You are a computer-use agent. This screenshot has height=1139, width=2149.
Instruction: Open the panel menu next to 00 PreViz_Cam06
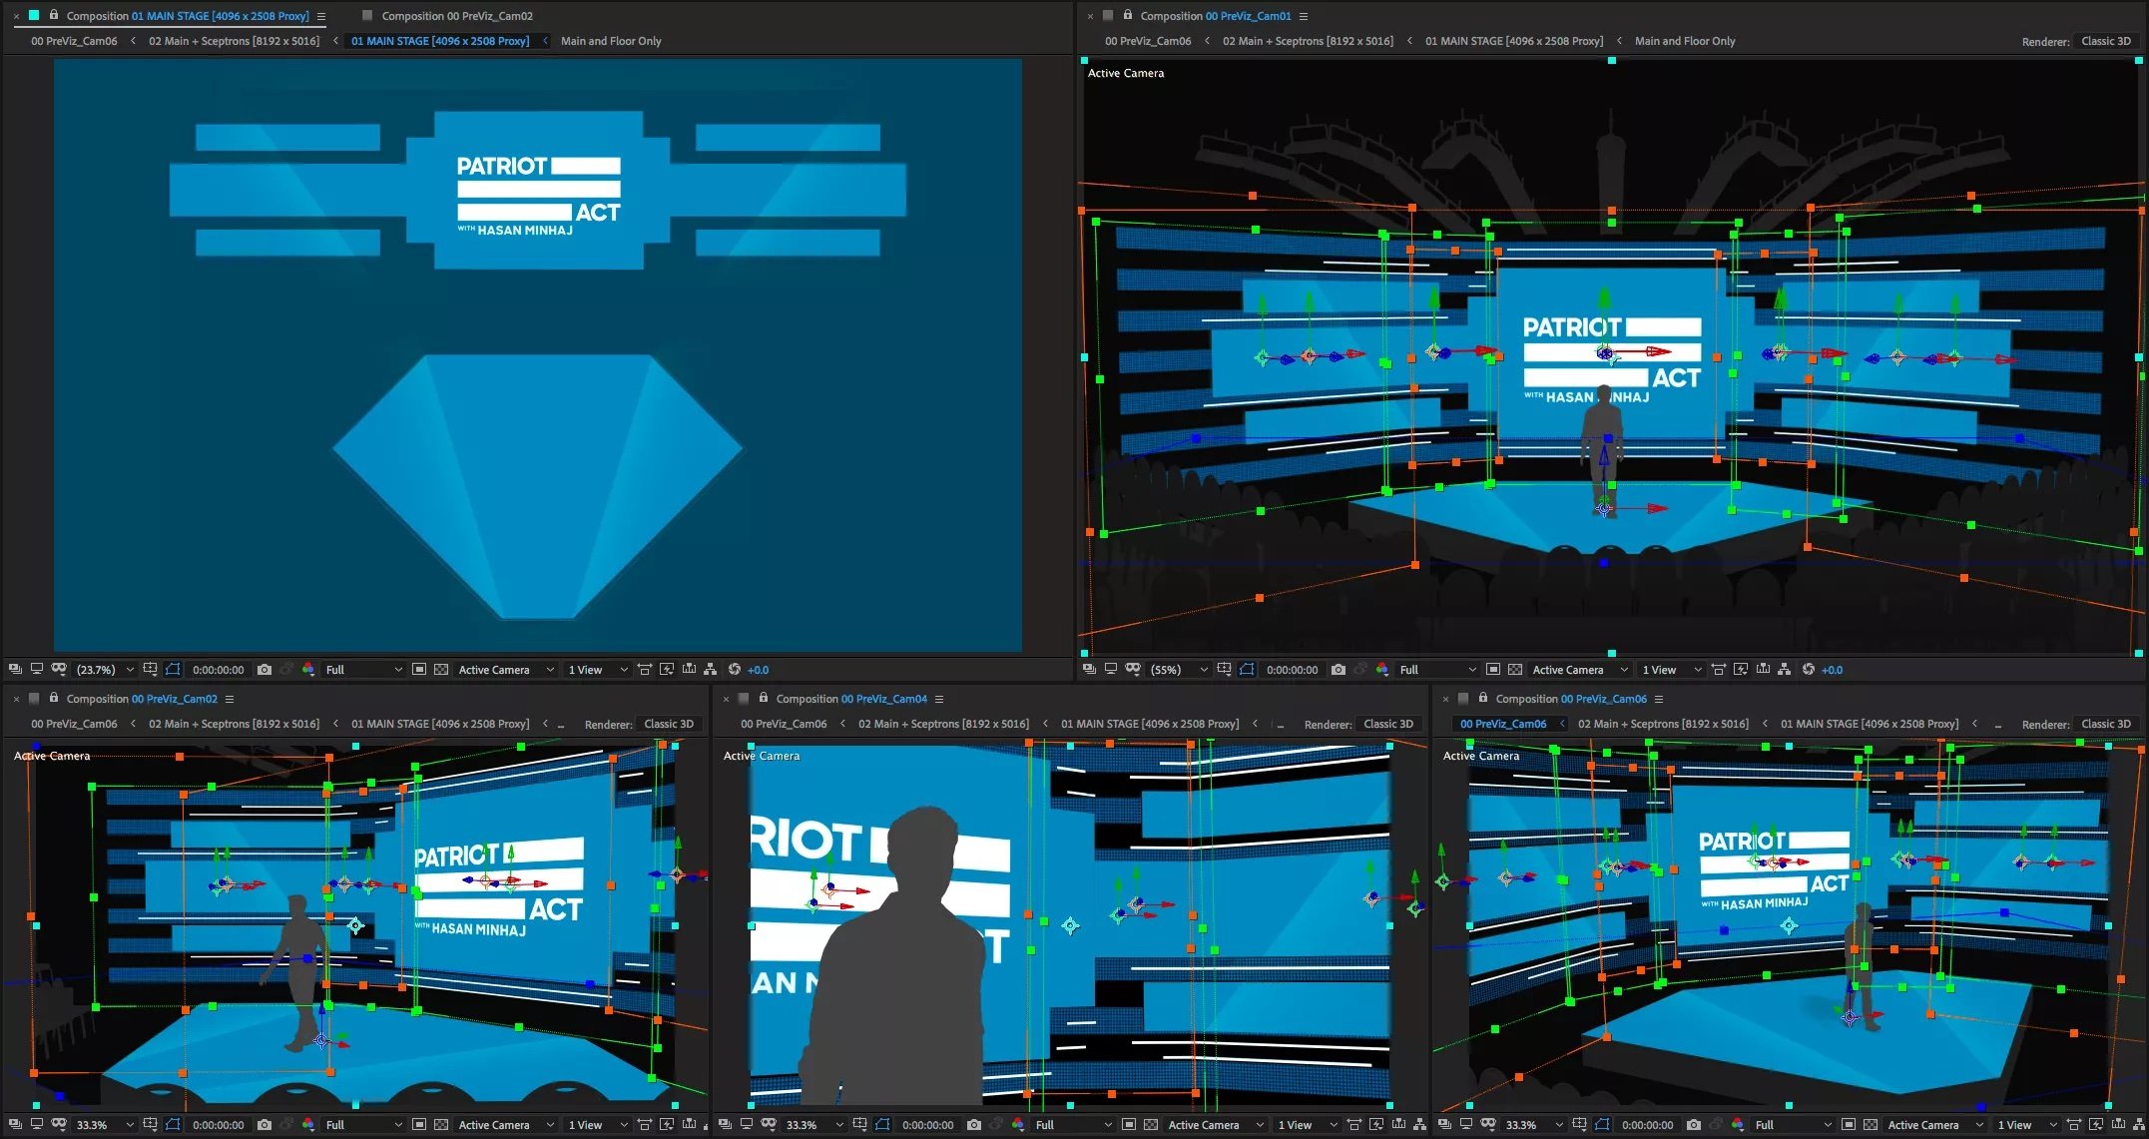coord(1659,699)
